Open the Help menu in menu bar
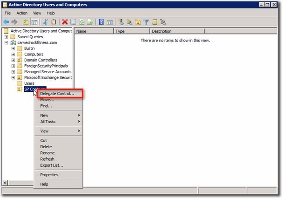 click(51, 13)
